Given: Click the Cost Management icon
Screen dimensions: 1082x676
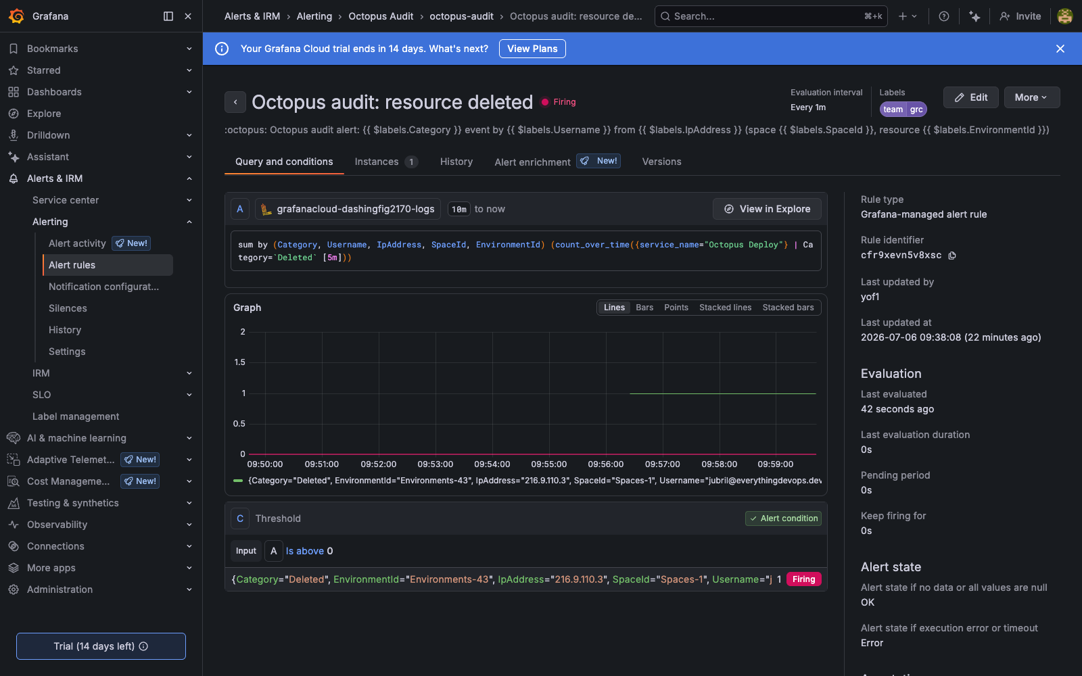Looking at the screenshot, I should pos(14,481).
